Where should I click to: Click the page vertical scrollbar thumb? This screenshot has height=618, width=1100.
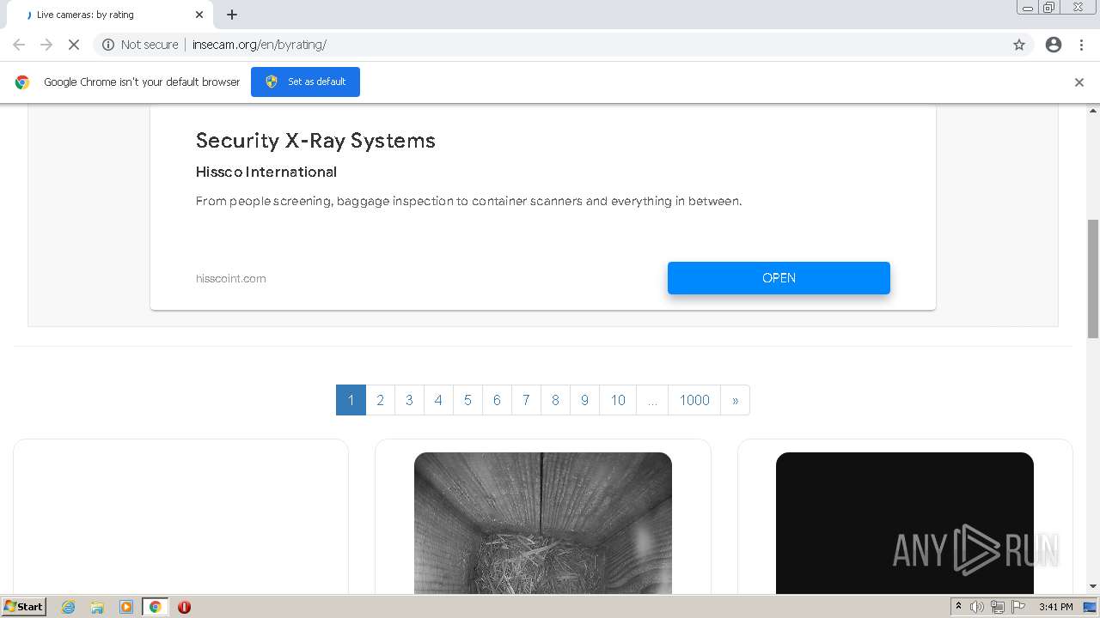coord(1093,279)
